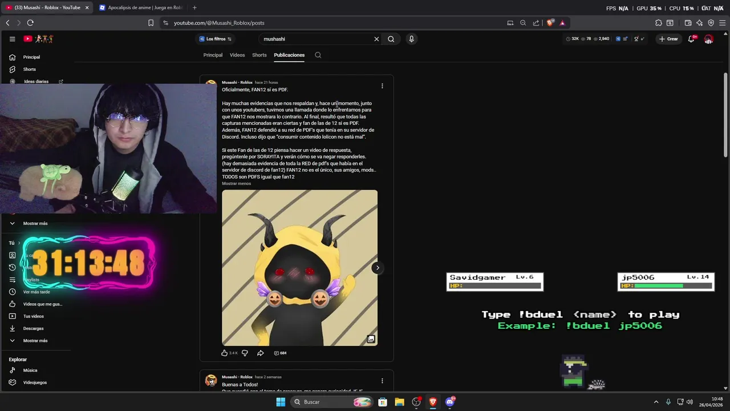Bookmark this page with the bookmark icon
730x411 pixels.
[x=151, y=23]
